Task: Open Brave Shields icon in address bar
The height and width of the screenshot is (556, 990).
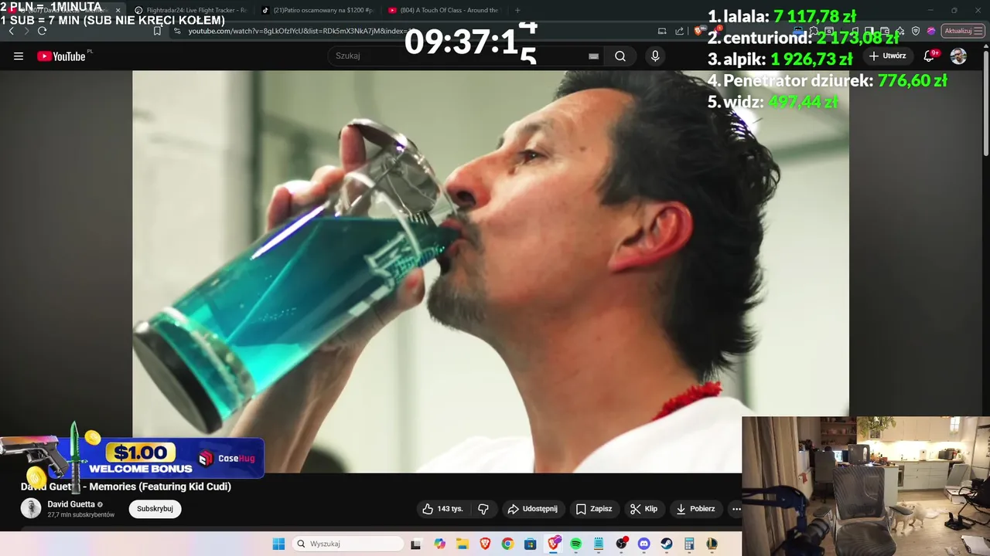Action: [x=698, y=31]
